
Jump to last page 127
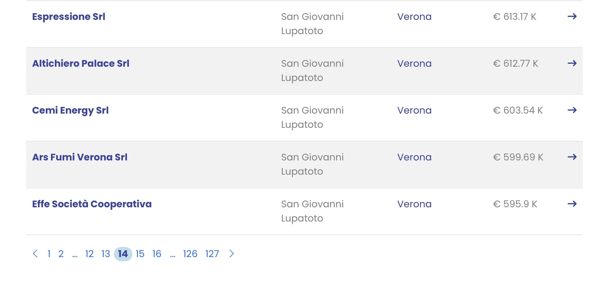212,254
